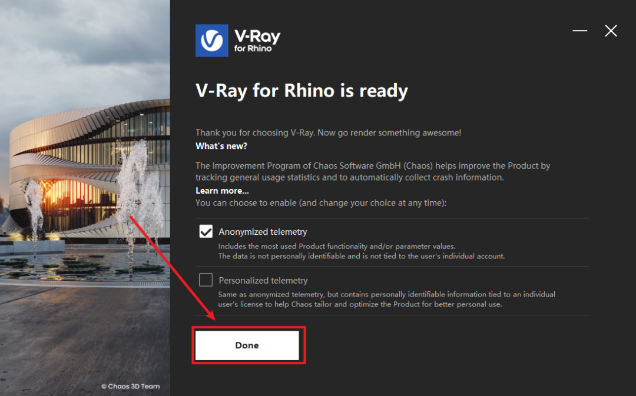This screenshot has height=396, width=636.
Task: Click the Thank you for choosing V-Ray line
Action: [328, 132]
